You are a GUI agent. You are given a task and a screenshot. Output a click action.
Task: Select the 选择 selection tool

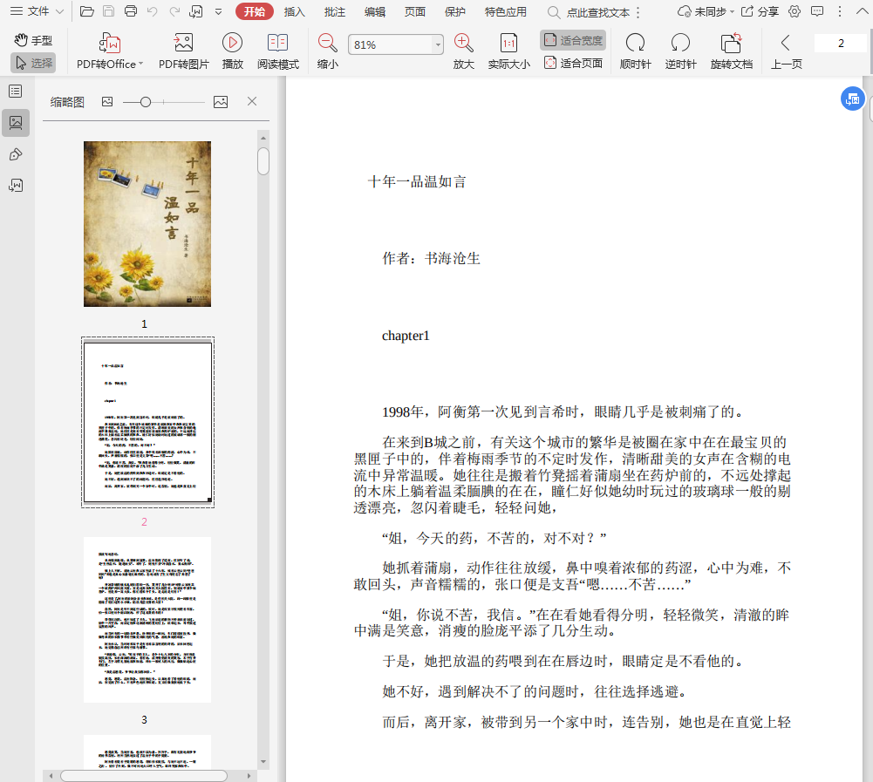[33, 63]
